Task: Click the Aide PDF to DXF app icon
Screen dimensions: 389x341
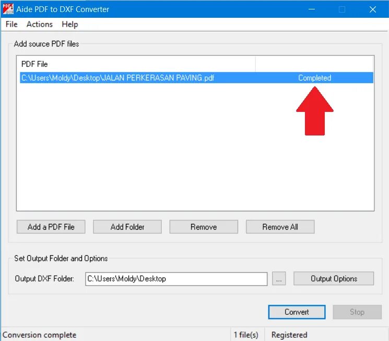Action: [8, 9]
